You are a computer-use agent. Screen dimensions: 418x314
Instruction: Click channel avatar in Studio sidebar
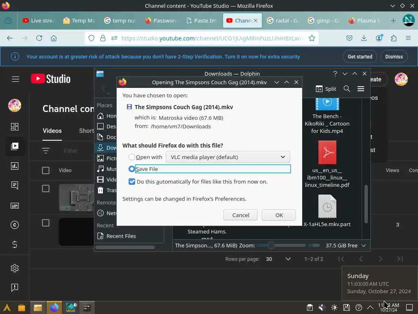click(x=15, y=105)
